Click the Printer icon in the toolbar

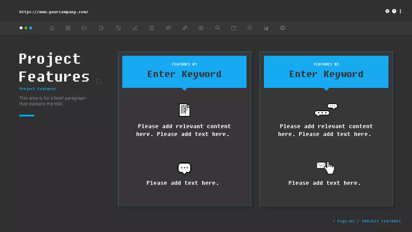tap(282, 28)
